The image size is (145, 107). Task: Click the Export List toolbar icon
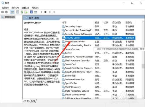coord(26,12)
